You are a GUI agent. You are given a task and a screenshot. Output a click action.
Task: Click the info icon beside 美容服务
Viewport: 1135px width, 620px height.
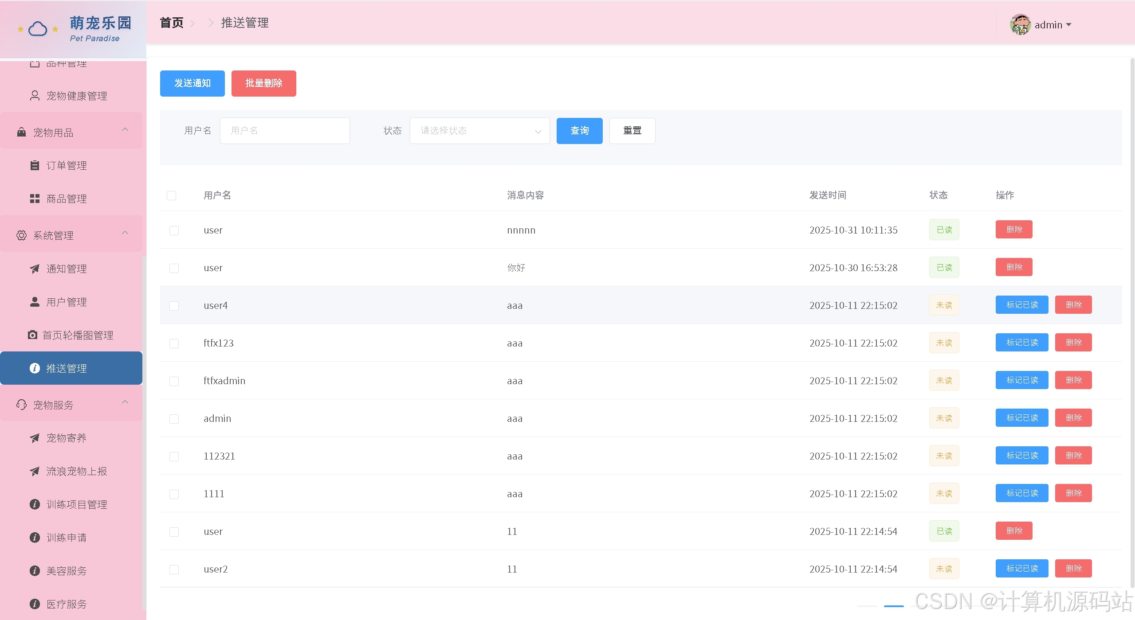point(35,571)
